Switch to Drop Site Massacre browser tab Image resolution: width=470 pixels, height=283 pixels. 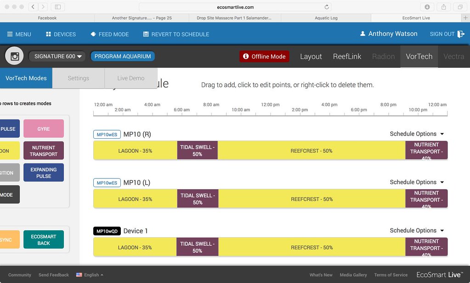tap(234, 18)
